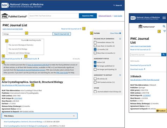167x128 pixels.
Task: Click desktop Download results link
Action: (31, 59)
